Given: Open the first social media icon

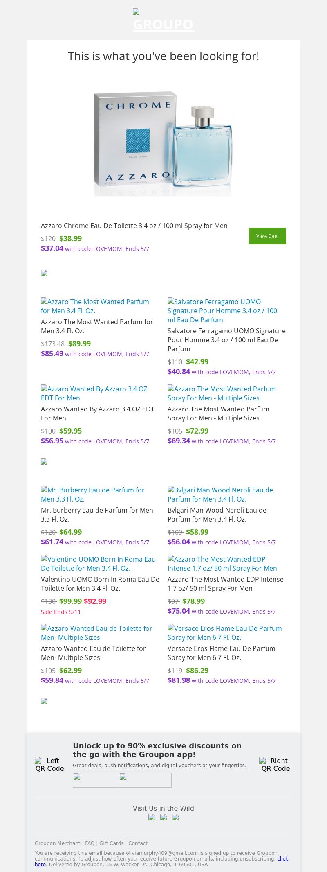Looking at the screenshot, I should pyautogui.click(x=152, y=818).
